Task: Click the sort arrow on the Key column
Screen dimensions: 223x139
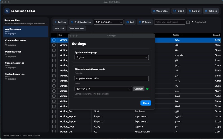Action: pos(64,35)
